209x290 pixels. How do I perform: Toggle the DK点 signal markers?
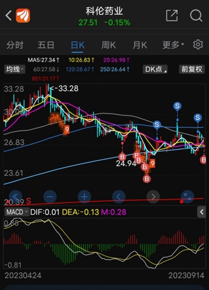coord(155,69)
